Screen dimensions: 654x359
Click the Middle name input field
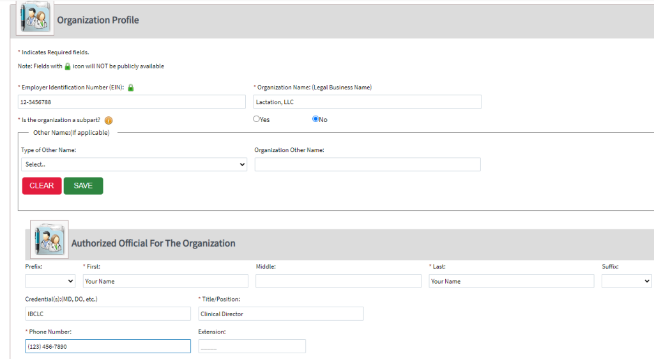click(338, 281)
